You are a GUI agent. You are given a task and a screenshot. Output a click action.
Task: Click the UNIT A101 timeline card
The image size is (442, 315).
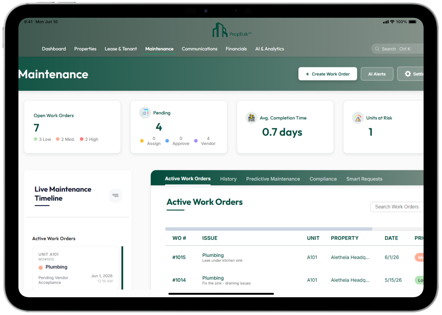pyautogui.click(x=76, y=268)
